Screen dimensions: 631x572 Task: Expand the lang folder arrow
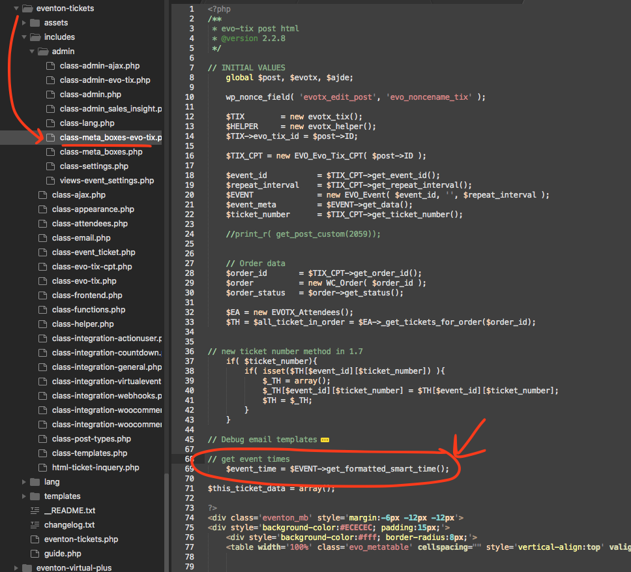24,482
